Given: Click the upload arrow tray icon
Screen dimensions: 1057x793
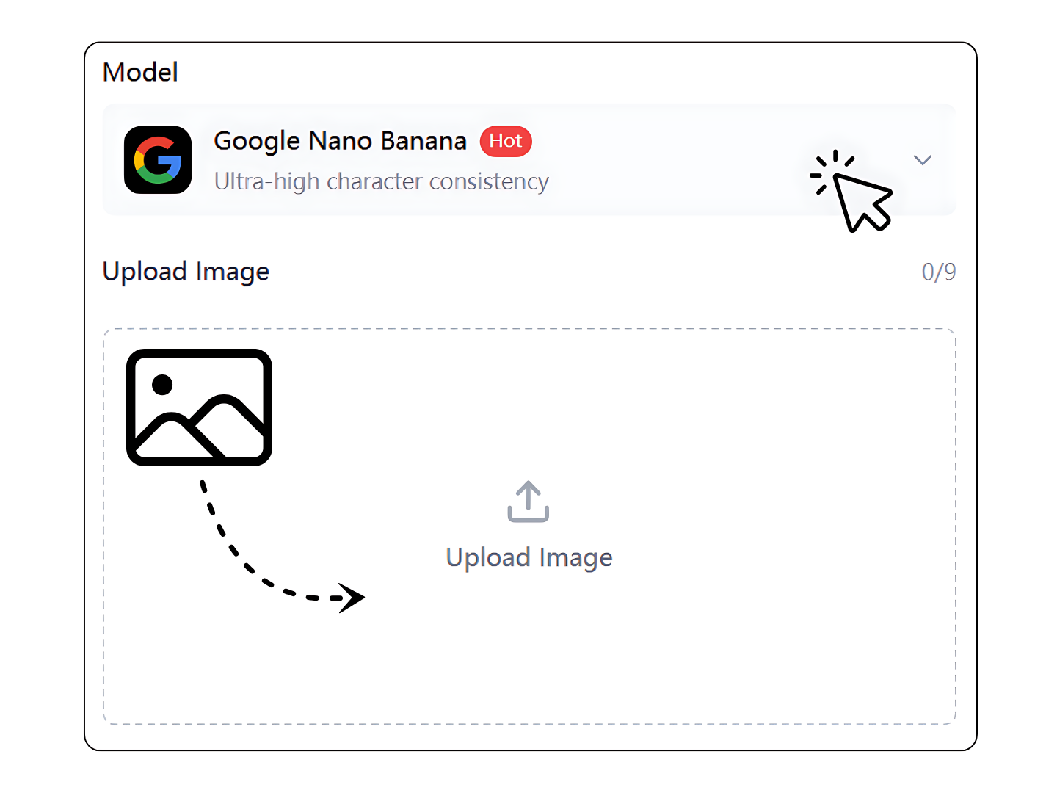Looking at the screenshot, I should [x=528, y=501].
